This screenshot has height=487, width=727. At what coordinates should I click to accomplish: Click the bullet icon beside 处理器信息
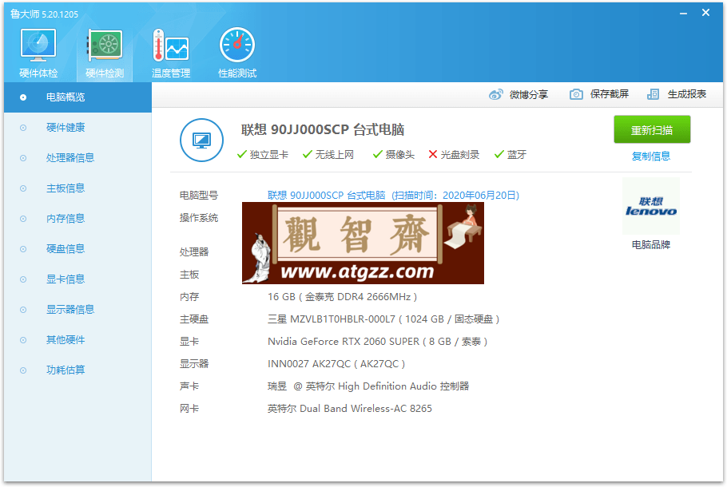(23, 158)
